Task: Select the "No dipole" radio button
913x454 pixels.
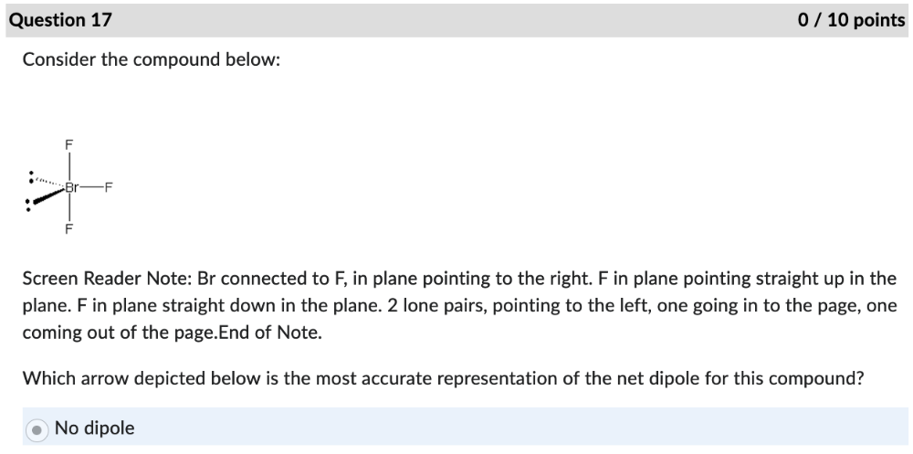Action: [37, 429]
